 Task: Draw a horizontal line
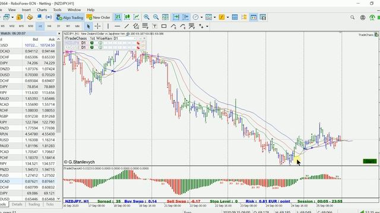(118, 26)
